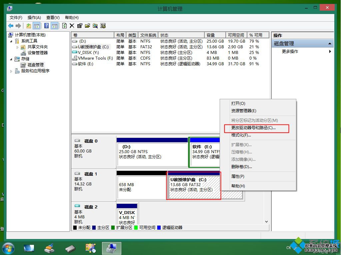Select the V_DISK (Y:) volume row
Image resolution: width=341 pixels, height=255 pixels.
coord(170,53)
